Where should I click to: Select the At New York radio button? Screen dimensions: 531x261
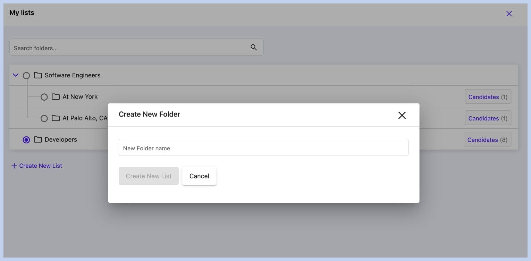44,97
